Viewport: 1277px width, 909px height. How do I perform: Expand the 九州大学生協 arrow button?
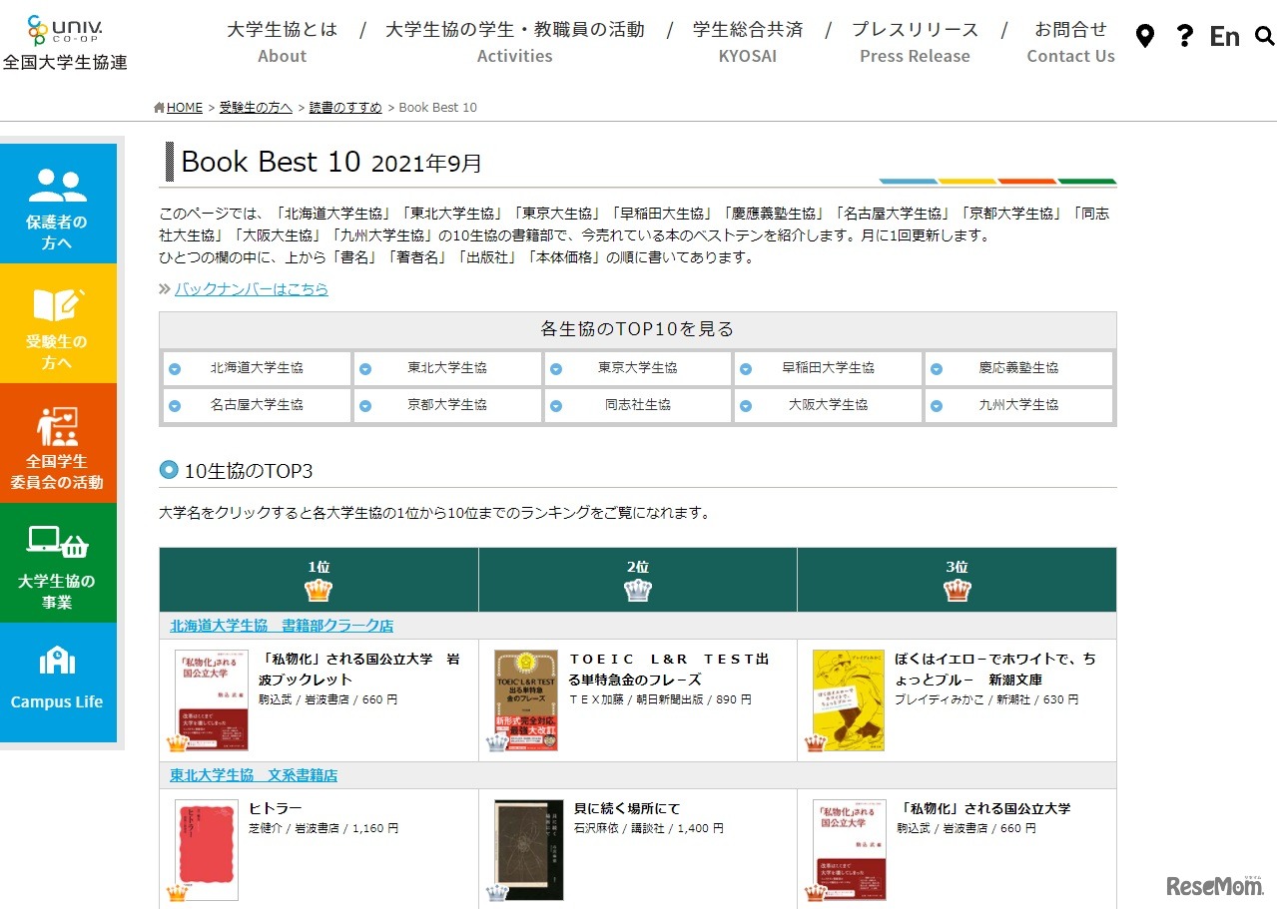tap(937, 405)
